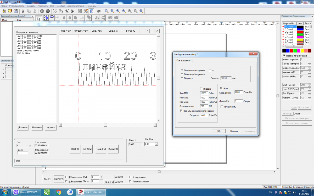314x196 pixels.
Task: Toggle the Контур/рамка checkbox
Action: [131, 177]
